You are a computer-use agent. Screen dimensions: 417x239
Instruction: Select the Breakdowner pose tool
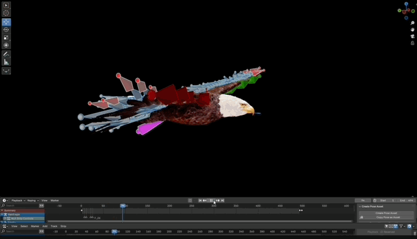pos(6,71)
